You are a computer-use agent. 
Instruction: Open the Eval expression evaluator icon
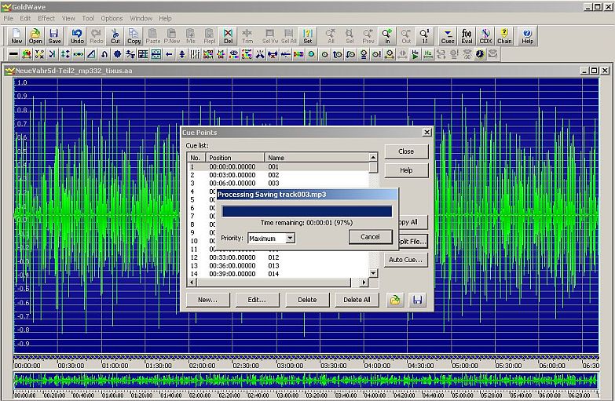(467, 36)
